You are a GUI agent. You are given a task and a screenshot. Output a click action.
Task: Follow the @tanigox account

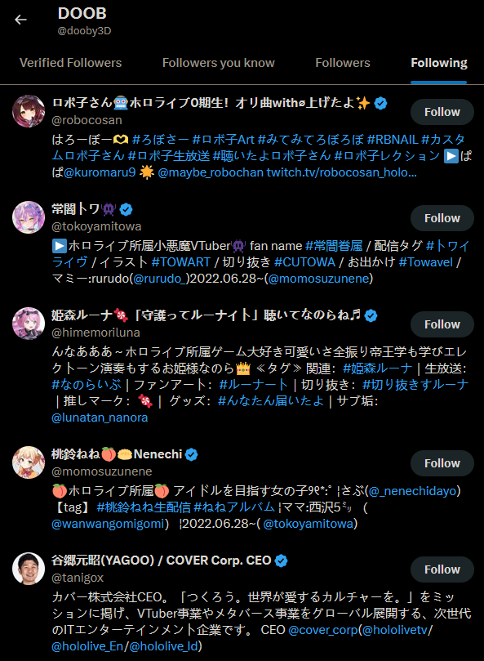pos(442,569)
